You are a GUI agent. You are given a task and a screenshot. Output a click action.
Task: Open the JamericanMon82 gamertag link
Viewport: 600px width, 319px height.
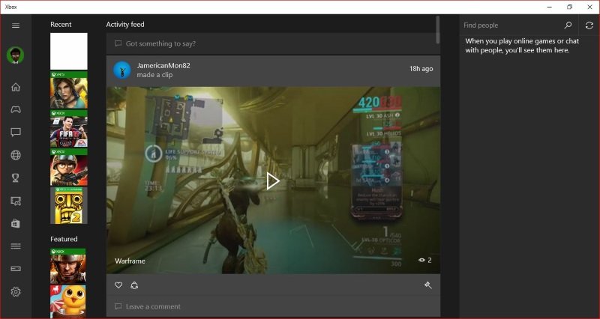point(163,65)
